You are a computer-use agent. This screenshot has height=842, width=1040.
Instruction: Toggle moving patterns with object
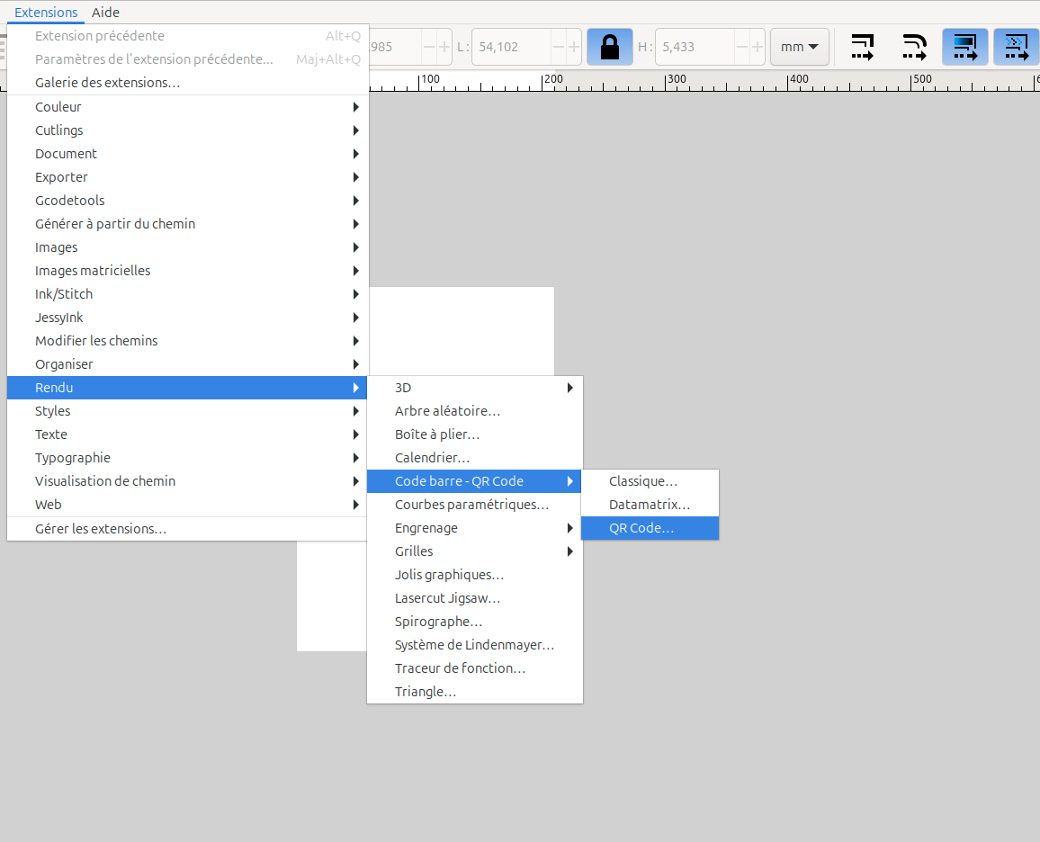click(x=1016, y=47)
